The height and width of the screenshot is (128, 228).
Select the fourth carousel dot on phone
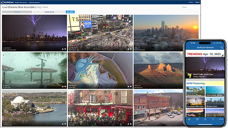(208, 80)
